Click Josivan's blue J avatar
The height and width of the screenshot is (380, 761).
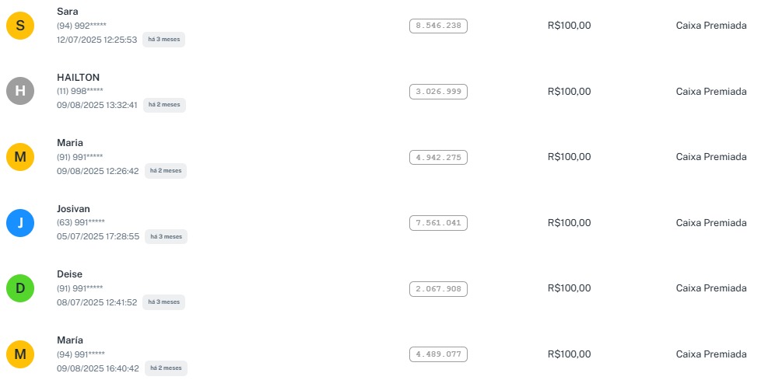coord(20,223)
